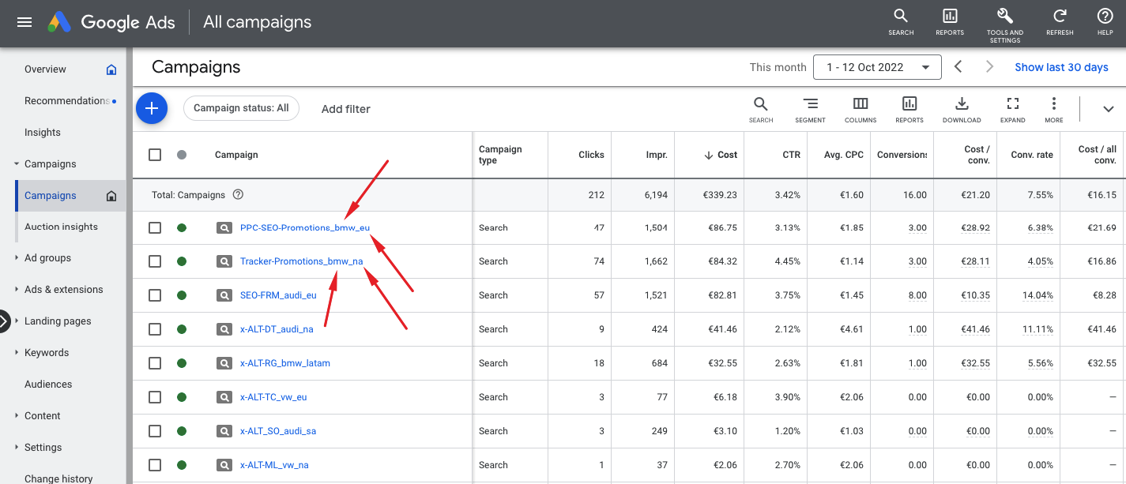Expand Keywords in sidebar
This screenshot has width=1126, height=484.
[17, 353]
